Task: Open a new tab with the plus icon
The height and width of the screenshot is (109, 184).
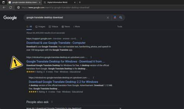Action: (80, 2)
